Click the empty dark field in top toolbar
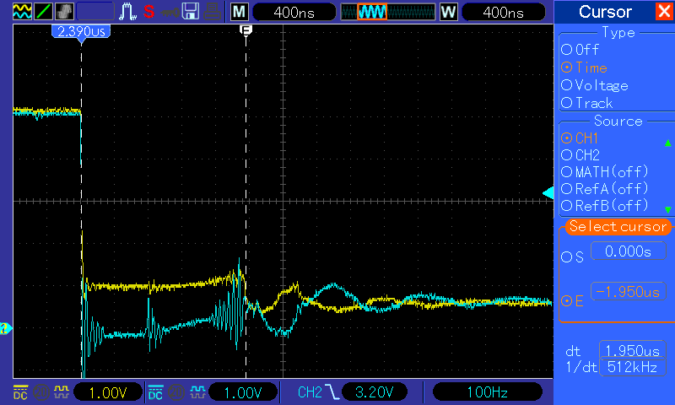 (95, 12)
